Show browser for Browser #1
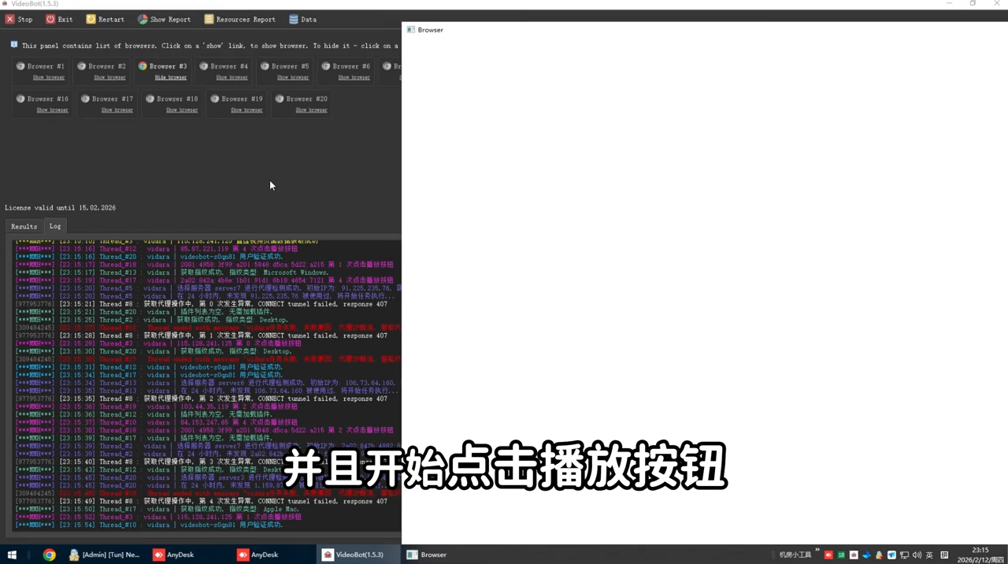Viewport: 1008px width, 564px height. click(x=49, y=77)
